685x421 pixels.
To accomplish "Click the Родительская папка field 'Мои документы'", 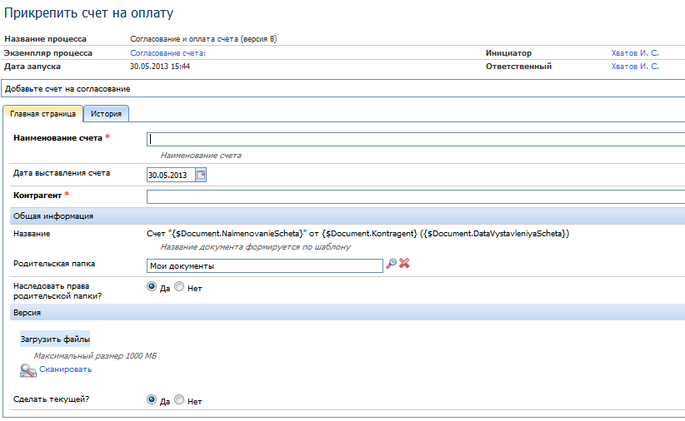I will point(264,265).
